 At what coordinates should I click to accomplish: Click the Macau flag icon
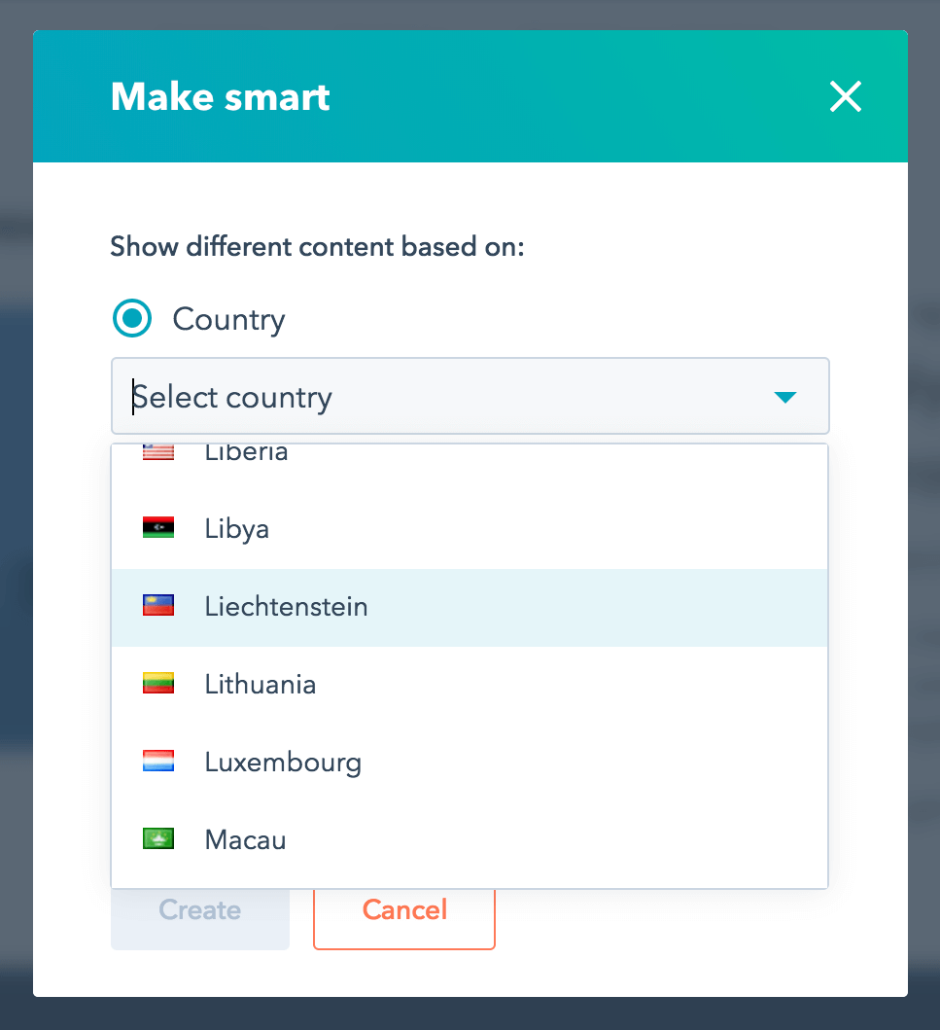point(158,839)
